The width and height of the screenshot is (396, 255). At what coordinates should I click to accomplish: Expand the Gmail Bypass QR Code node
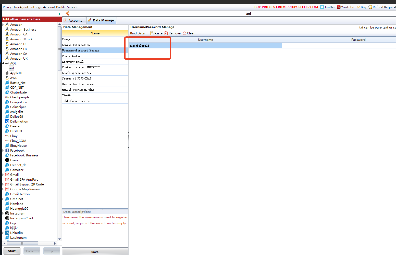click(3, 184)
